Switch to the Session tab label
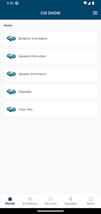 [x=50, y=204]
